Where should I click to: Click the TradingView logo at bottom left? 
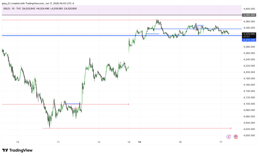(17, 150)
